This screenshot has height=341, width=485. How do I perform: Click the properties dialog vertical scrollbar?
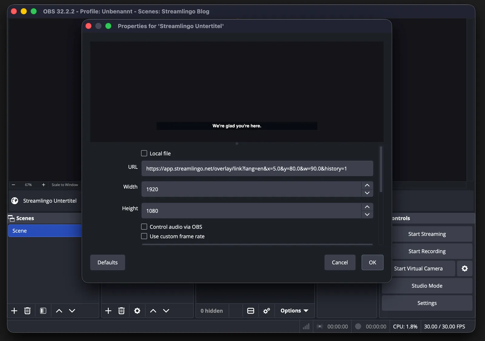381,169
